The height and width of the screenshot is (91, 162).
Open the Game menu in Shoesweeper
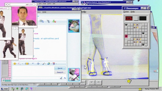(x=126, y=12)
